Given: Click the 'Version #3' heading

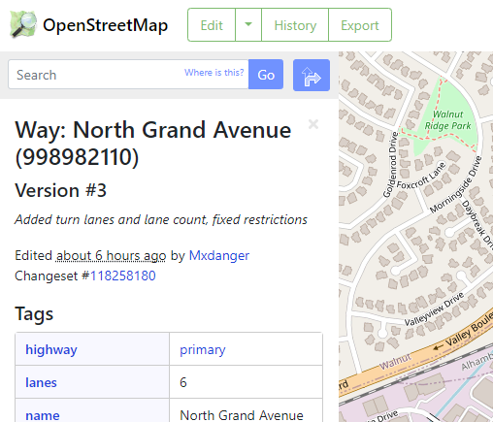Looking at the screenshot, I should 60,190.
